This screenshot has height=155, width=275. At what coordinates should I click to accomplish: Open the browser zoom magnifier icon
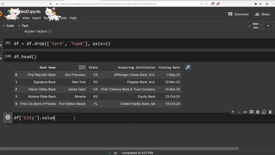click(201, 4)
